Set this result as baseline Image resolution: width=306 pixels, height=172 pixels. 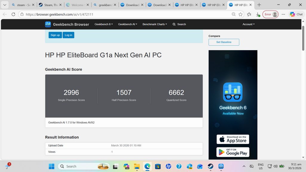click(x=224, y=42)
